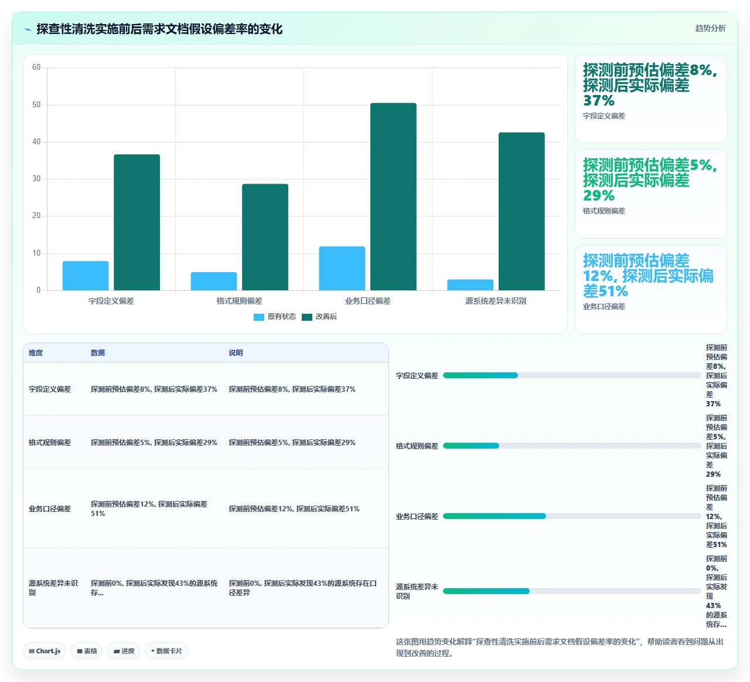Click the Chart.js tag chip

(45, 651)
